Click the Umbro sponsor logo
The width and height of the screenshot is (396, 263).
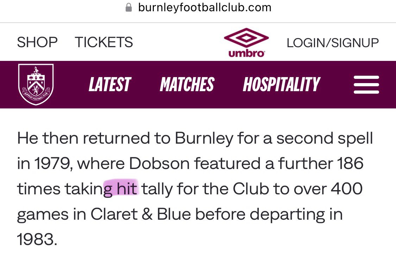coord(246,43)
